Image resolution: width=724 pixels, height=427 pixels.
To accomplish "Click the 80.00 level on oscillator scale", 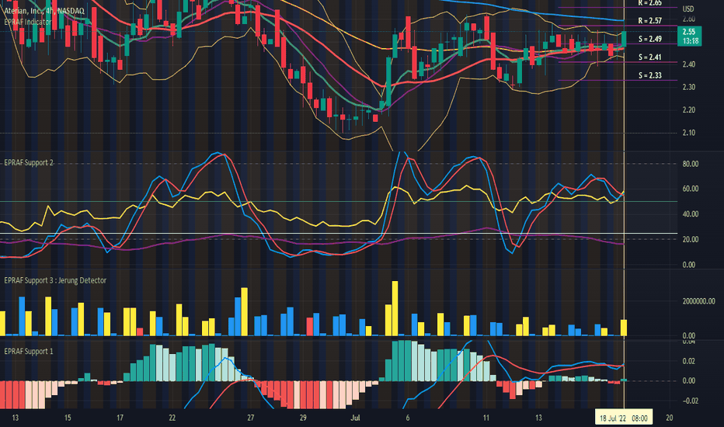I will tap(691, 164).
